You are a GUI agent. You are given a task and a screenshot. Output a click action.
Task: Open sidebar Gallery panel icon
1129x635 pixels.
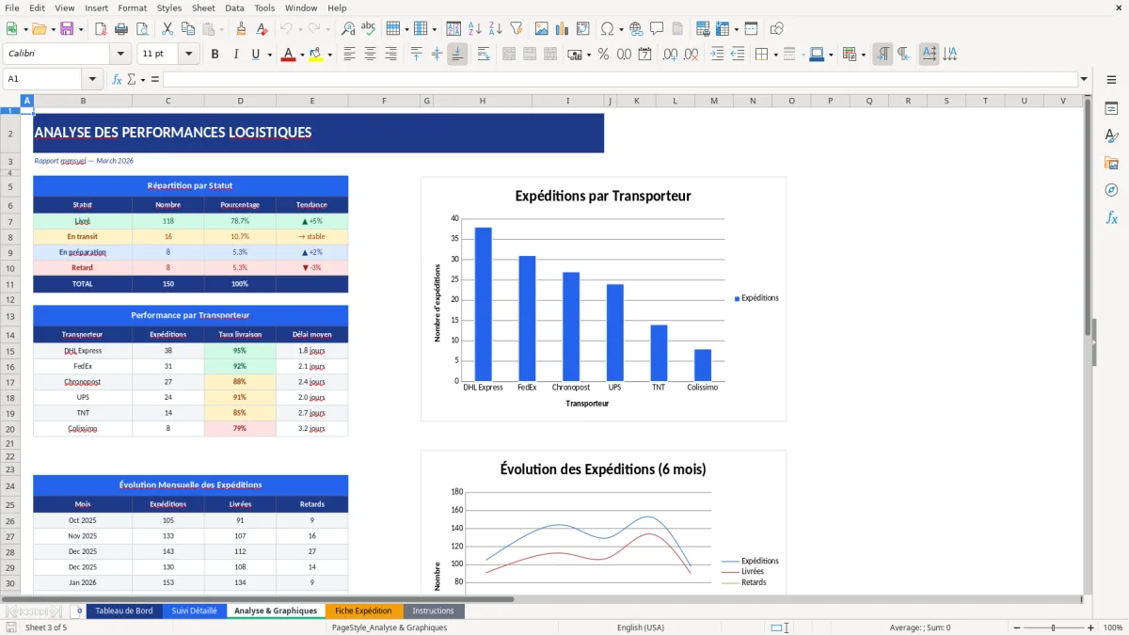click(1111, 163)
